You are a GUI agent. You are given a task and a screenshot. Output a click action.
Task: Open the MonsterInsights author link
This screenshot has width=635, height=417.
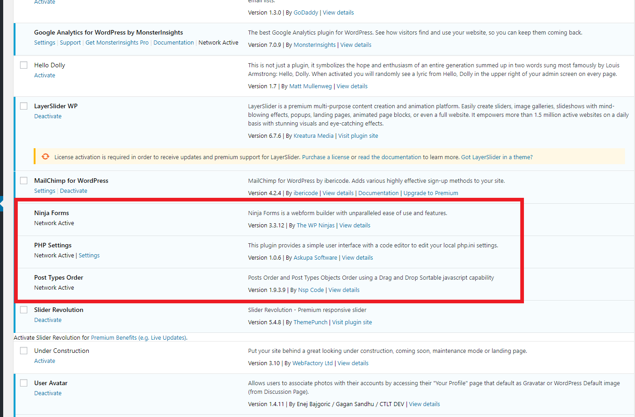coord(315,45)
